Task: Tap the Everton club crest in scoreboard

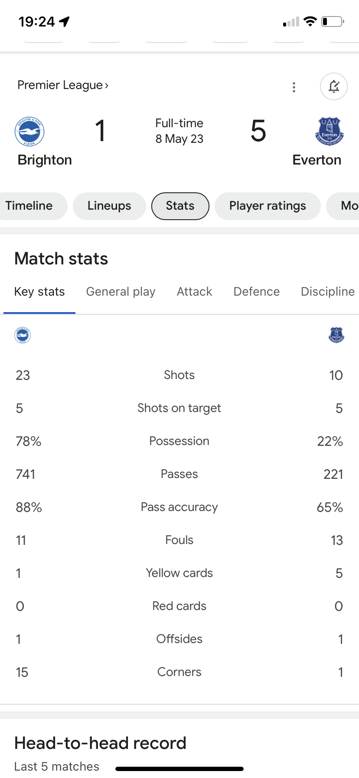Action: click(329, 131)
